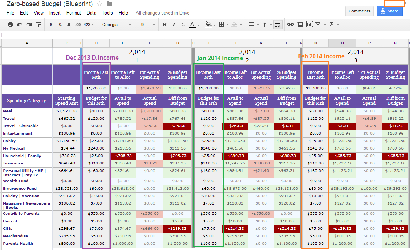This screenshot has width=410, height=250.
Task: Select the Paint format roller tool
Action: [38, 25]
